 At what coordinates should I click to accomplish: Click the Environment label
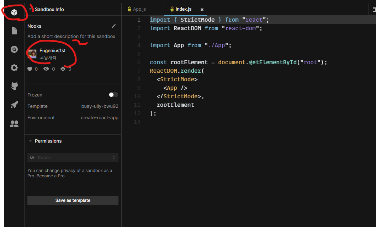(x=41, y=118)
